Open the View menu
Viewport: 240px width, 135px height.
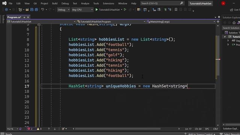(27, 3)
